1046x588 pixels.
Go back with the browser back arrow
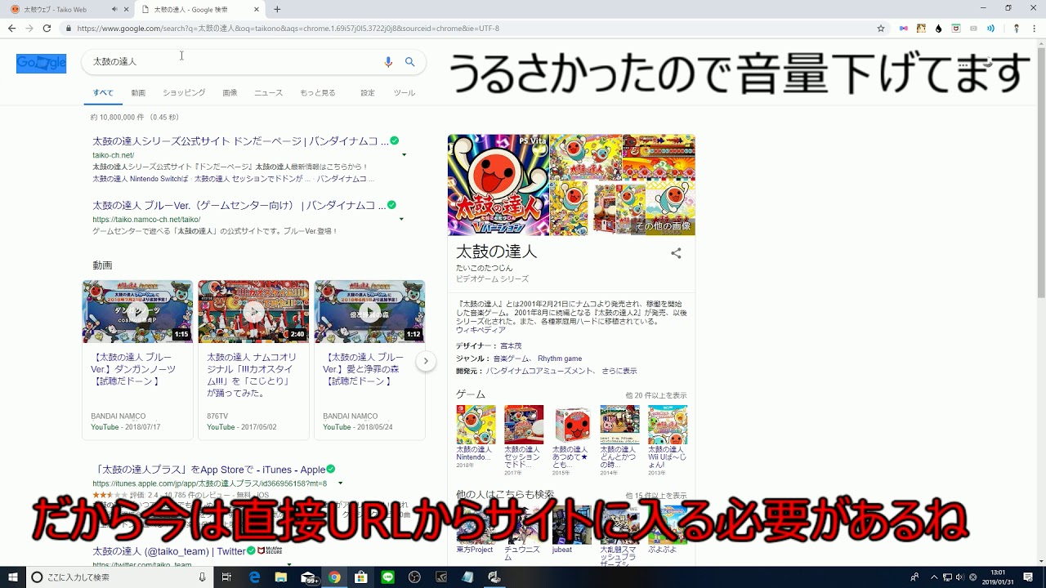click(11, 29)
